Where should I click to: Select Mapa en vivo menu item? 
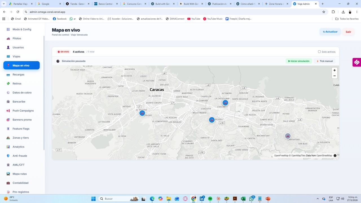[22, 65]
